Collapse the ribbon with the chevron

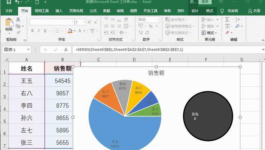(263, 40)
